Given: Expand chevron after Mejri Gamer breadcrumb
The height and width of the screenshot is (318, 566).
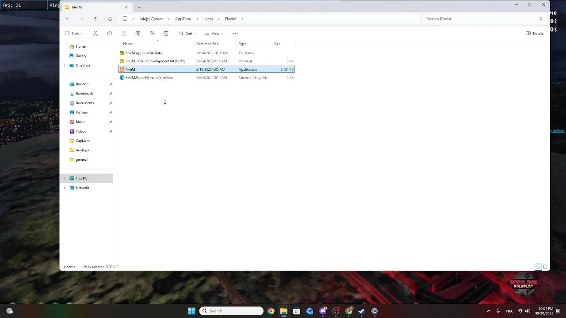Looking at the screenshot, I should click(x=169, y=19).
